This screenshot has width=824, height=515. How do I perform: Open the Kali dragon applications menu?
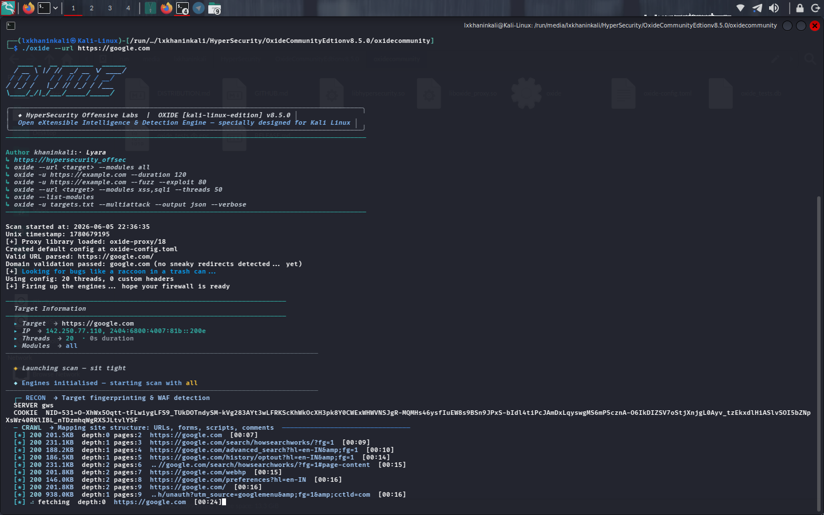pos(8,8)
